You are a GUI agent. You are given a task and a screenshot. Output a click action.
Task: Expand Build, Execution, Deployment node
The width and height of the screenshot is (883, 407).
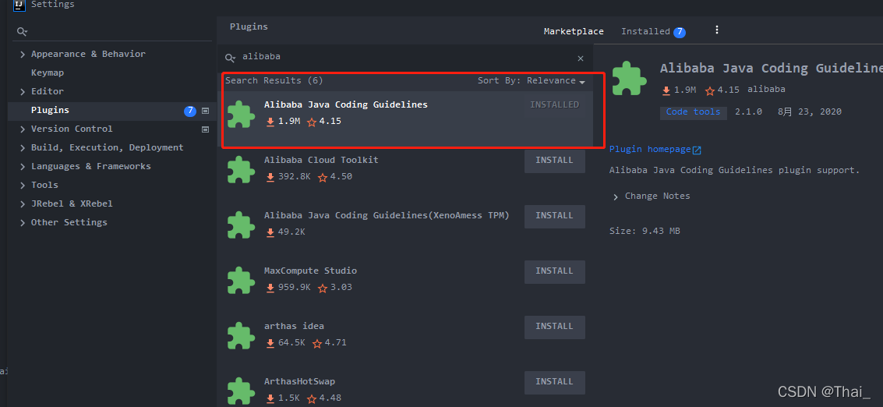point(23,147)
